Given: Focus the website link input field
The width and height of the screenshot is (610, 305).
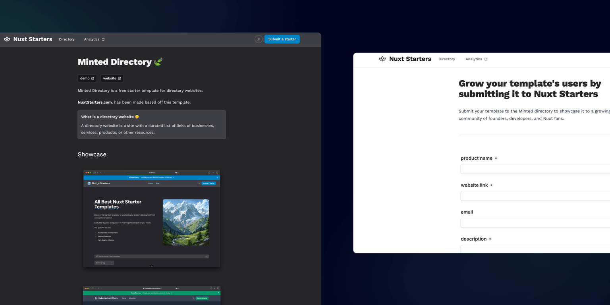Looking at the screenshot, I should tap(535, 196).
